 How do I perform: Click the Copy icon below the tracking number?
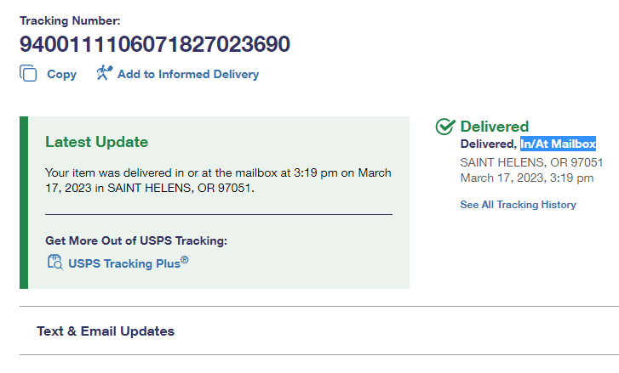pos(29,74)
